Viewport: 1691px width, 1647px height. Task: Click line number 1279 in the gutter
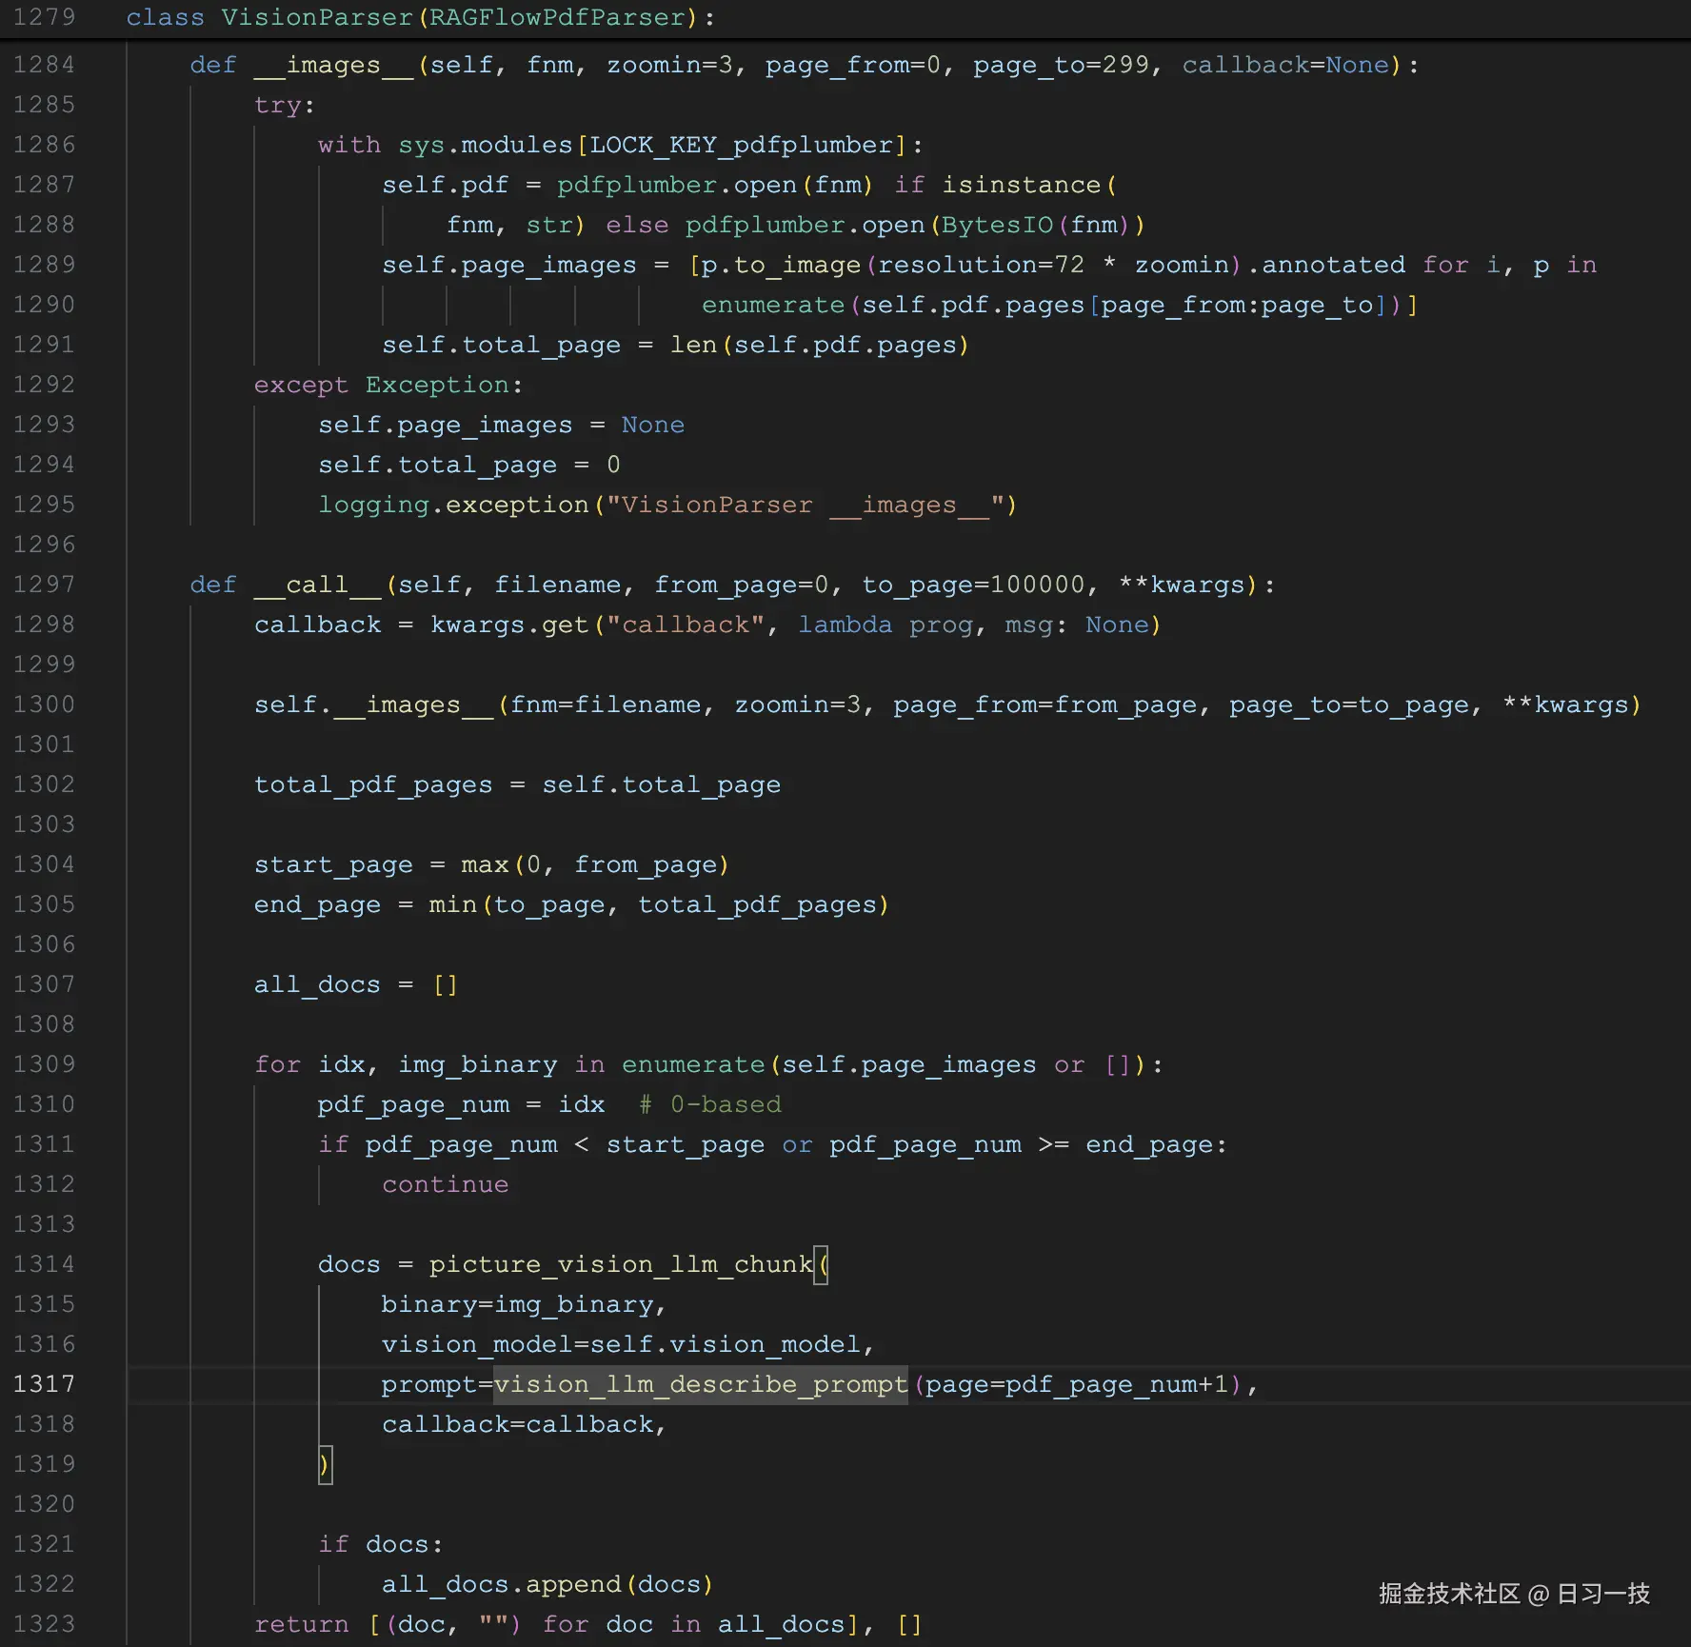point(44,17)
